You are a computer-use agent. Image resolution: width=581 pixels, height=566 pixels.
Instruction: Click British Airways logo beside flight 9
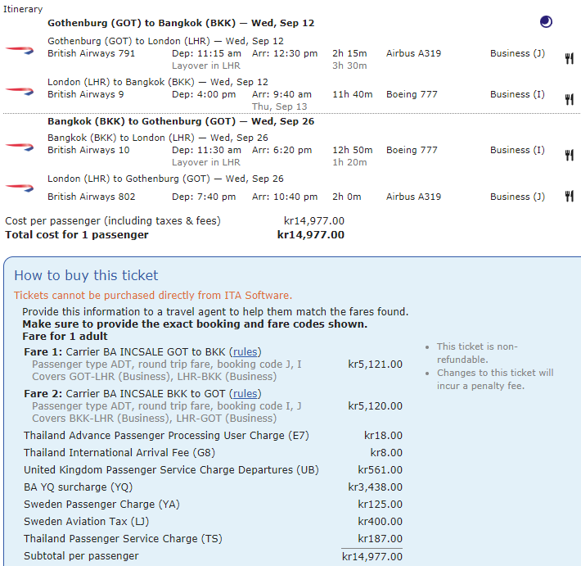coord(20,91)
